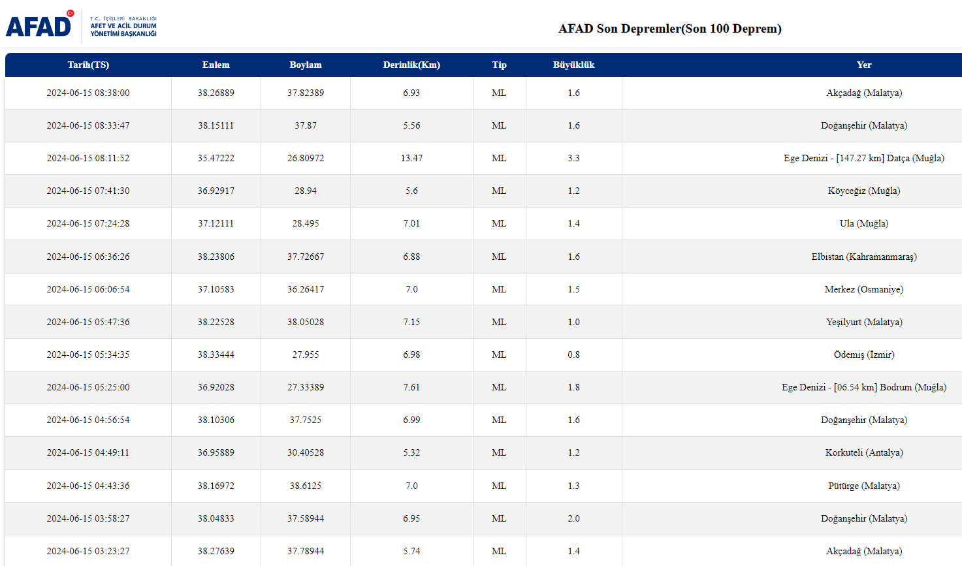Screen dimensions: 962x566
Task: Click the Büyüklük column header
Action: point(574,65)
